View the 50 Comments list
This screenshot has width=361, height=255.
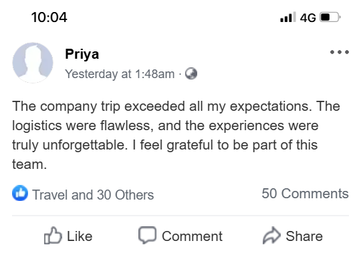pos(305,194)
